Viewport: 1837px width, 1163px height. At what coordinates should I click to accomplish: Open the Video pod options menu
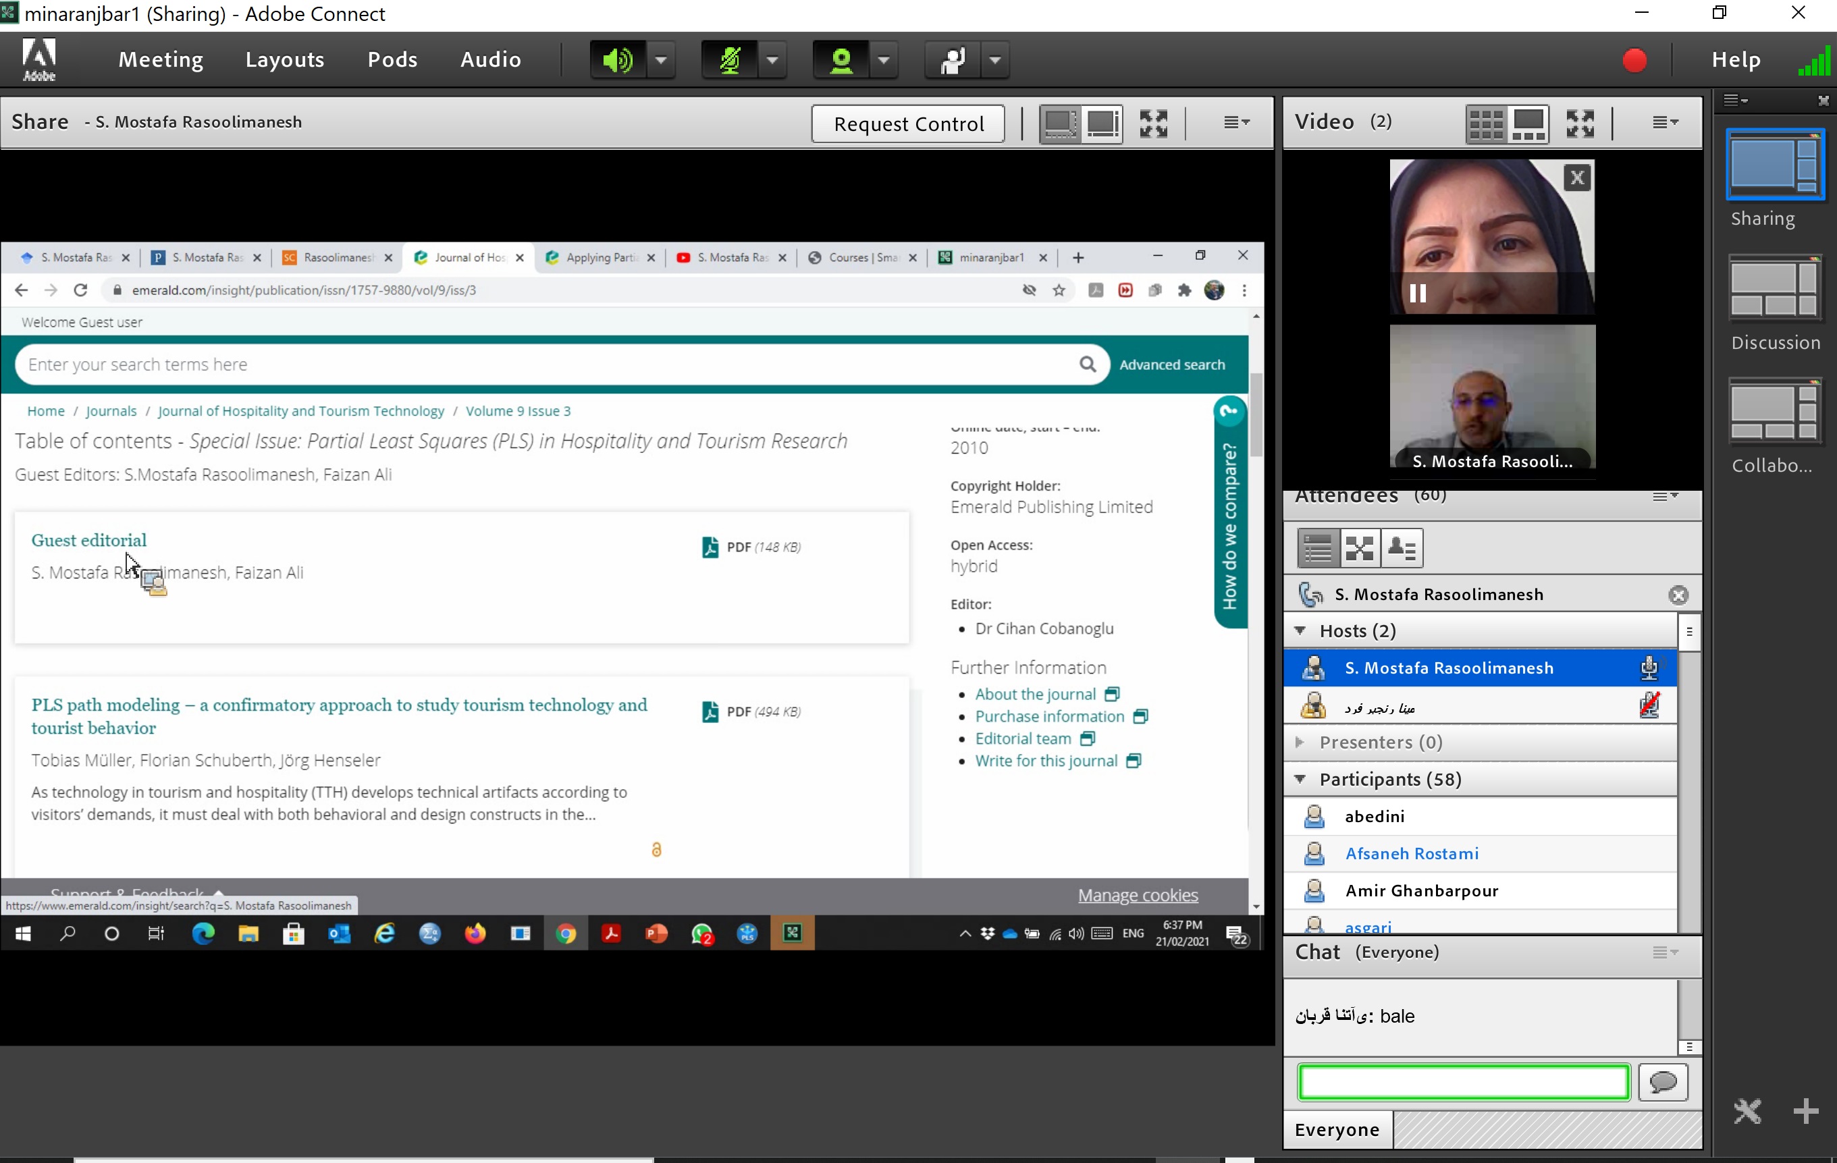pyautogui.click(x=1665, y=122)
